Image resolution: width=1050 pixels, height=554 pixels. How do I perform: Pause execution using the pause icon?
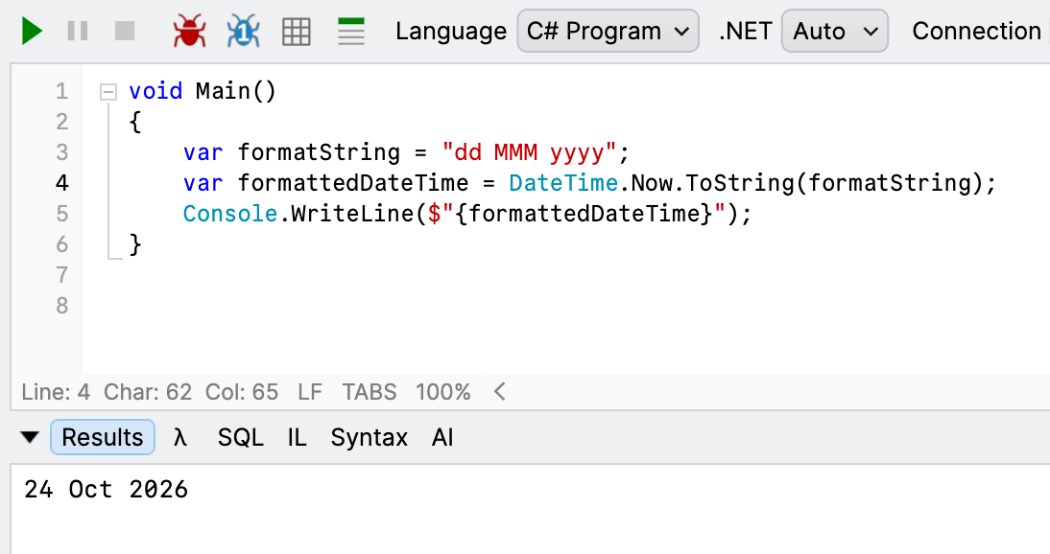pyautogui.click(x=78, y=31)
